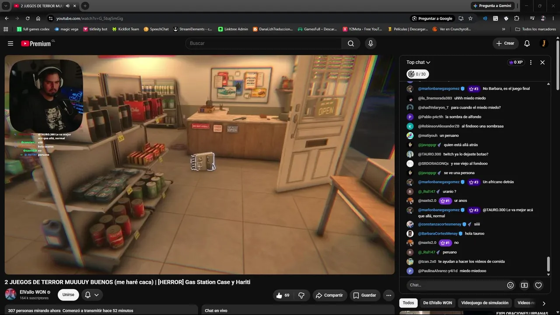Go to the browser home page
The width and height of the screenshot is (560, 315).
coord(38,18)
